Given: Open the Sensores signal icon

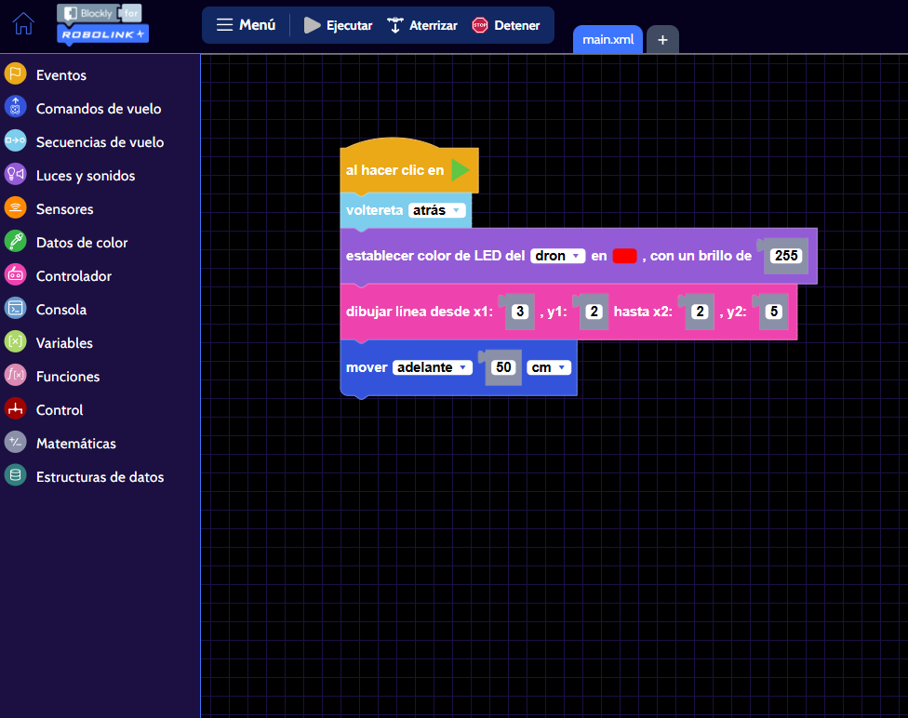Looking at the screenshot, I should [x=16, y=208].
